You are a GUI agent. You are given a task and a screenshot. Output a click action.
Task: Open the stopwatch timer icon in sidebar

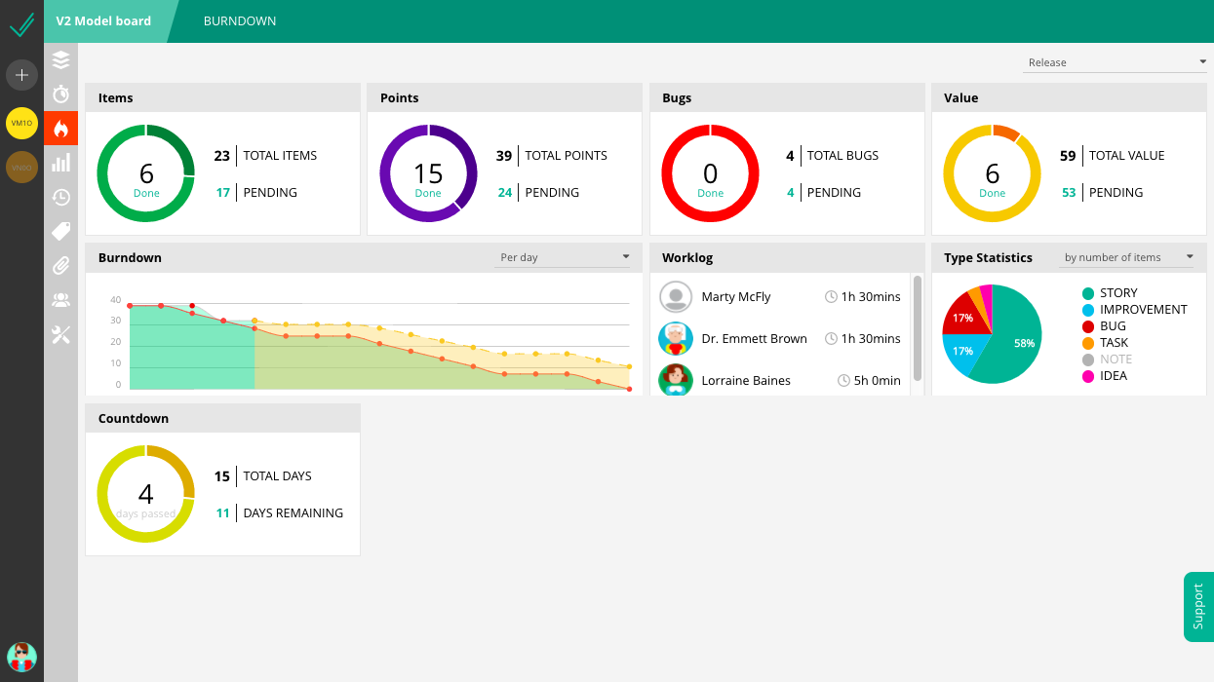(60, 94)
